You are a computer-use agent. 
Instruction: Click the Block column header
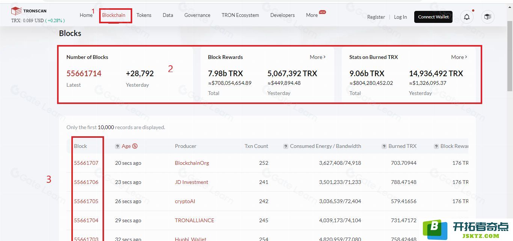tap(80, 146)
